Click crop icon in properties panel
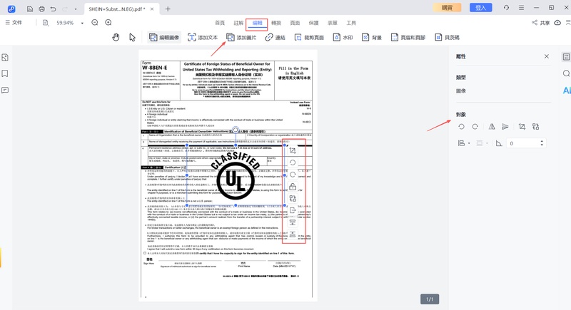 tap(522, 126)
